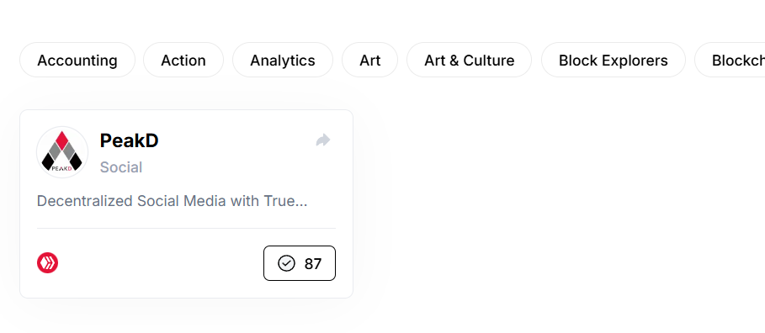Click the Decentralized Social Media description text
This screenshot has width=765, height=333.
(x=172, y=201)
